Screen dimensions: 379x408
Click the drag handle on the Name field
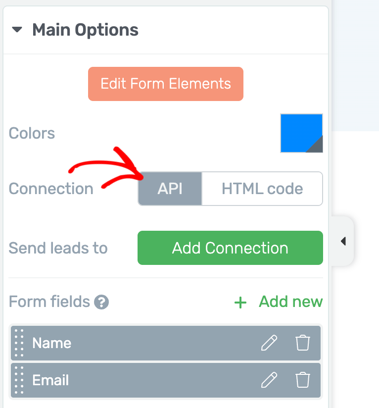click(x=18, y=343)
